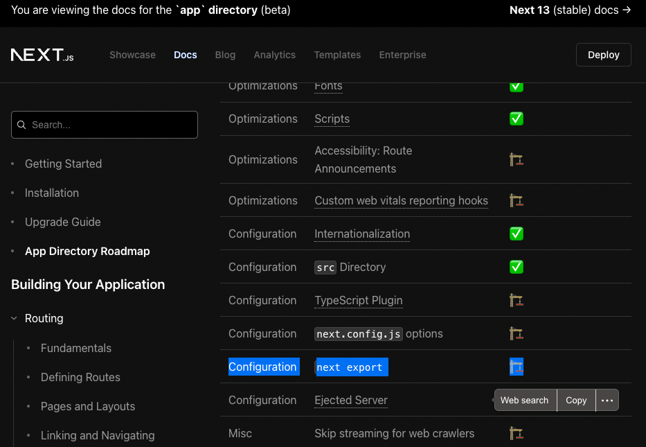The height and width of the screenshot is (447, 646).
Task: Click Web search in selection popup
Action: tap(524, 401)
